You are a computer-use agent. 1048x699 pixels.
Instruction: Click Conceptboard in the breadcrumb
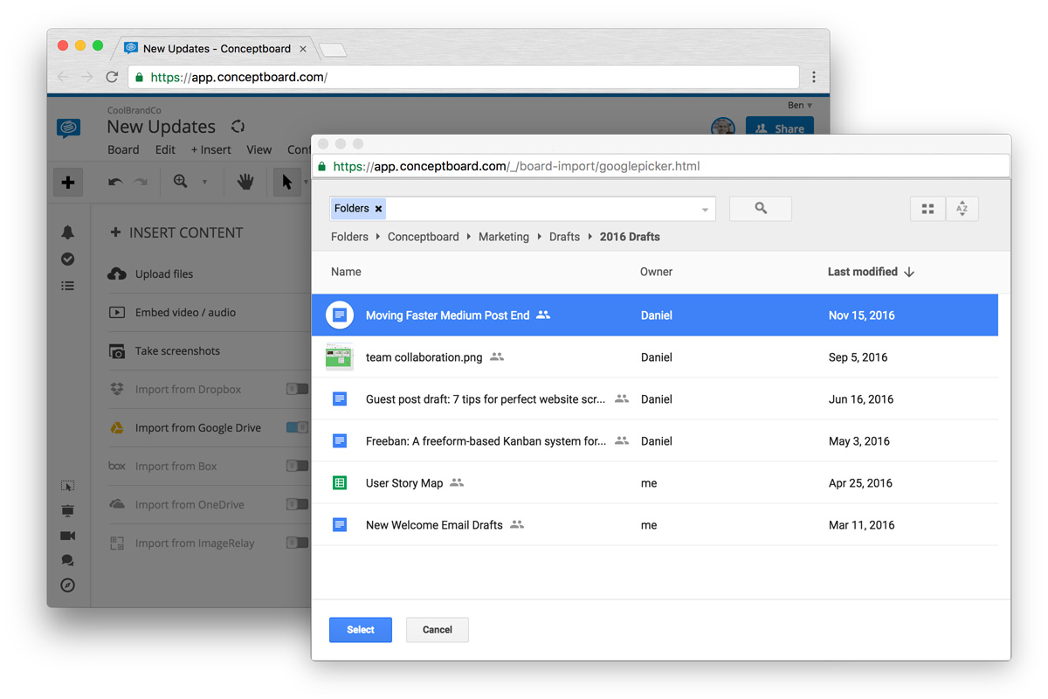[423, 237]
